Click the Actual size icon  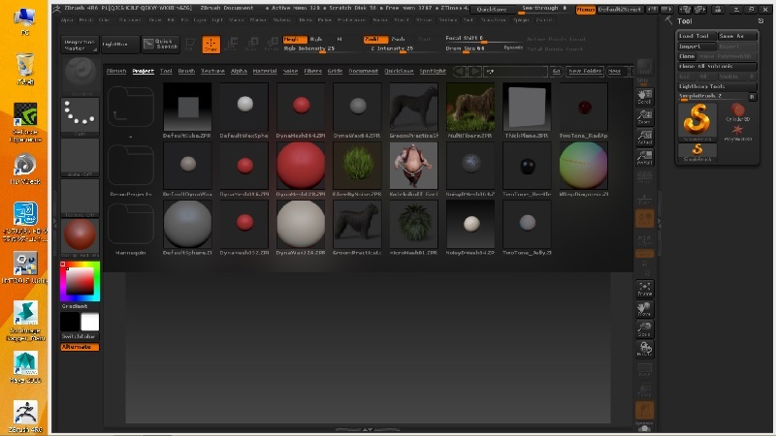coord(644,137)
